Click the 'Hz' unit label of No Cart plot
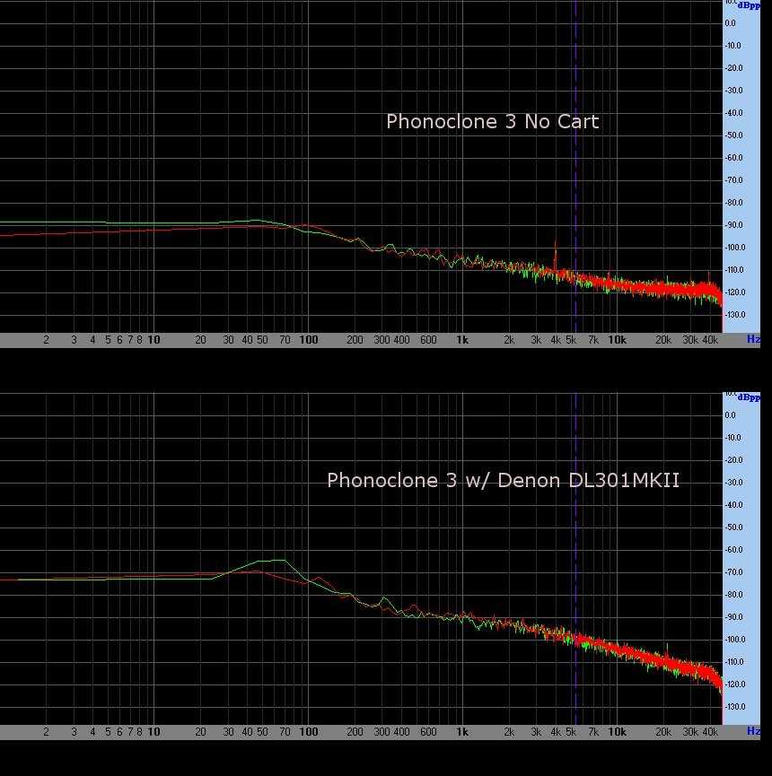 coord(753,339)
